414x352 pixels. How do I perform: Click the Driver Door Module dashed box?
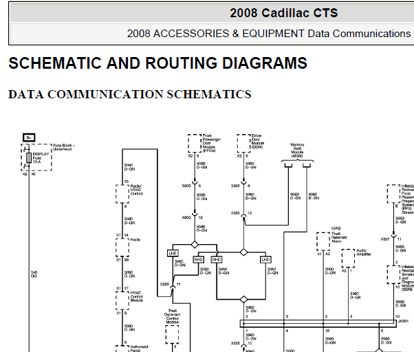click(x=243, y=143)
